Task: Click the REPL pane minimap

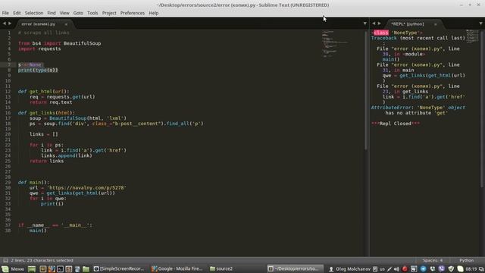Action: pyautogui.click(x=472, y=36)
